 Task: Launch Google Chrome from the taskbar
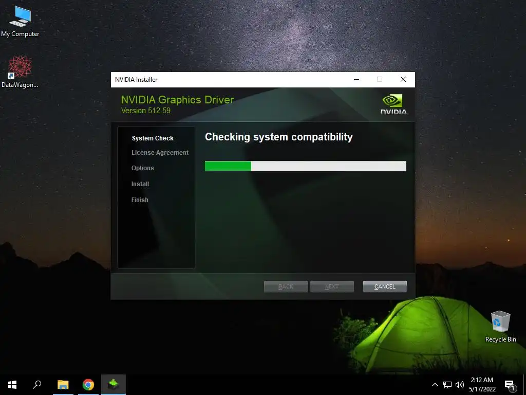88,385
